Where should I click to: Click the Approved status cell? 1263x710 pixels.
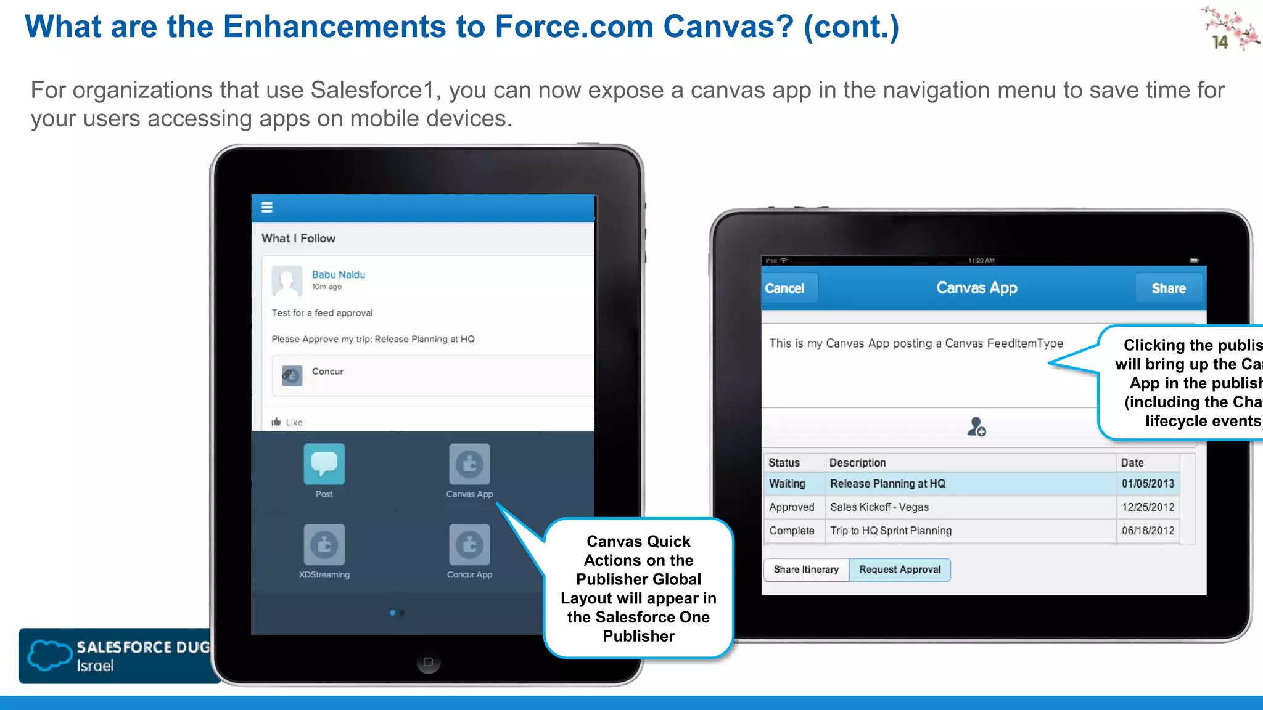(x=794, y=507)
